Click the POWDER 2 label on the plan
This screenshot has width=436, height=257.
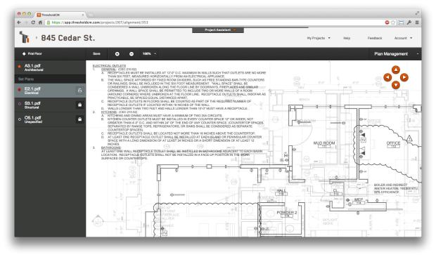(287, 212)
